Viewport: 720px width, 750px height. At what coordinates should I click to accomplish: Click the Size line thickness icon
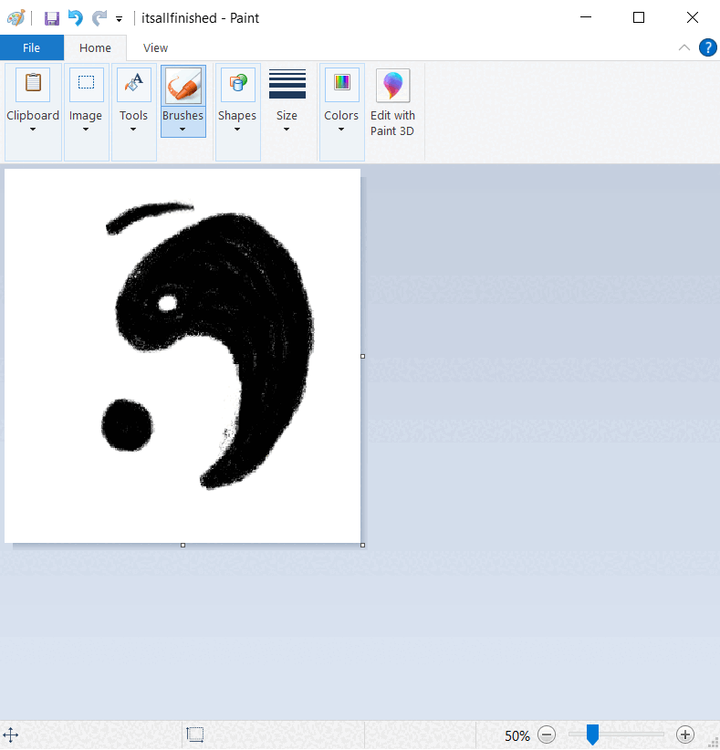287,84
